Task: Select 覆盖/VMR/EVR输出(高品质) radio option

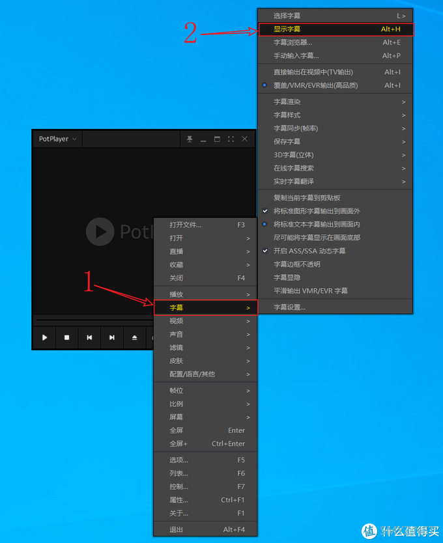Action: coord(336,85)
